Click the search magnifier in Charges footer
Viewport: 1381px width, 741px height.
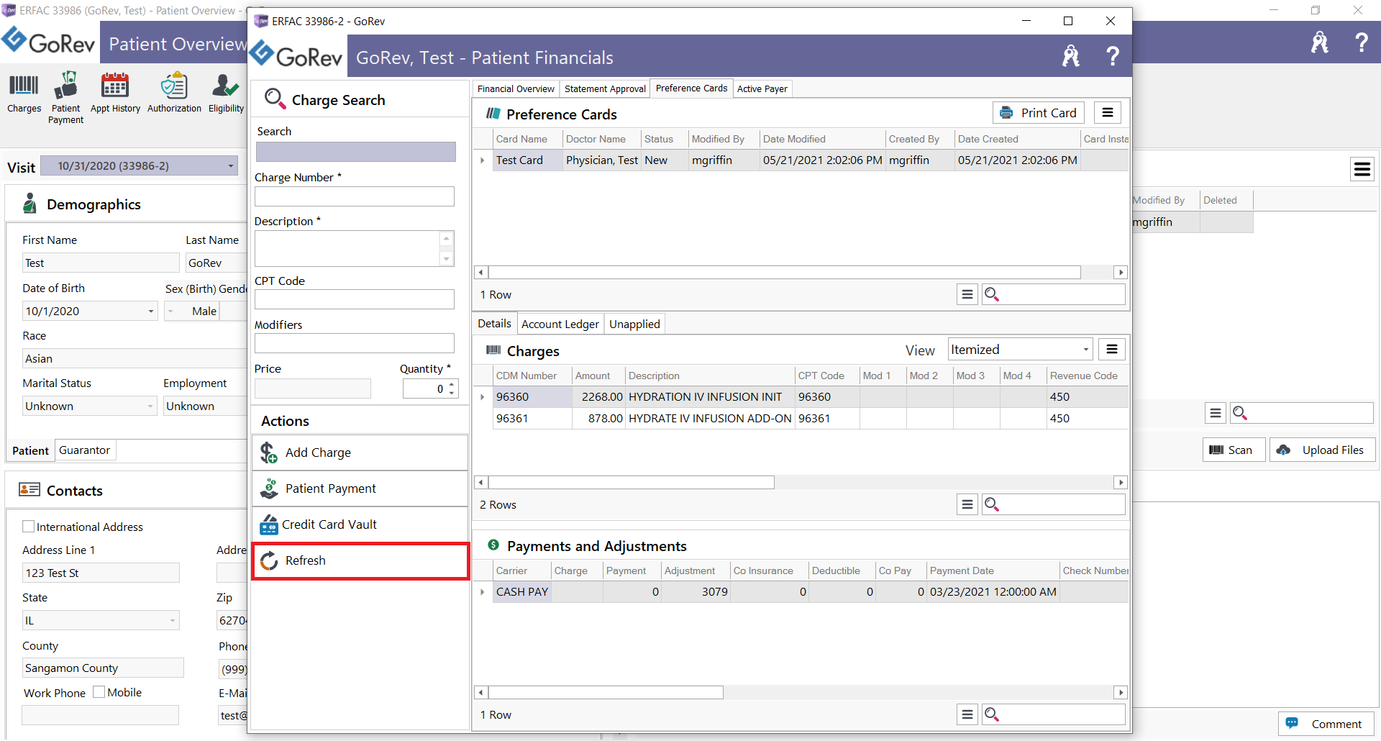coord(992,504)
